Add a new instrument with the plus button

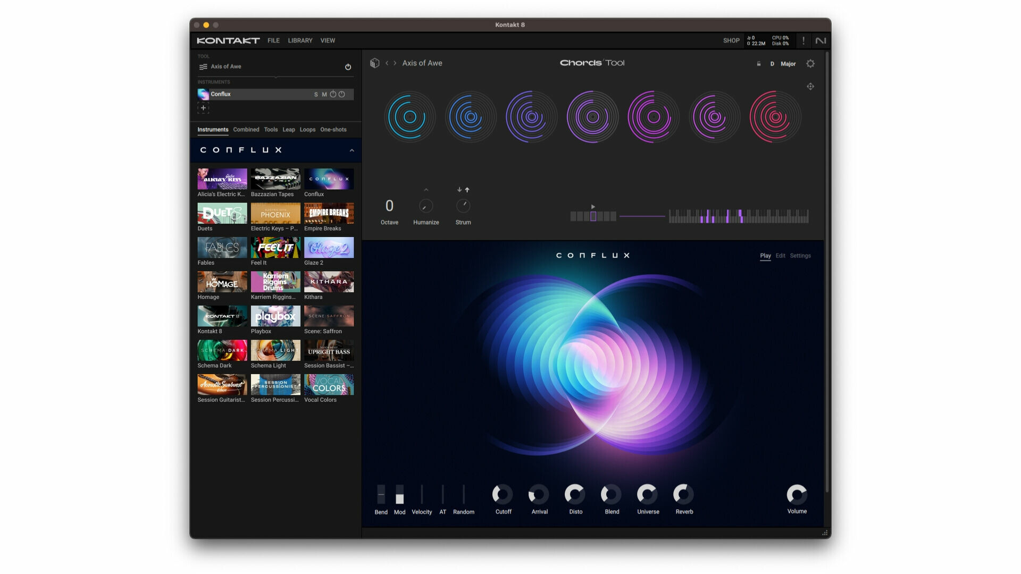203,108
